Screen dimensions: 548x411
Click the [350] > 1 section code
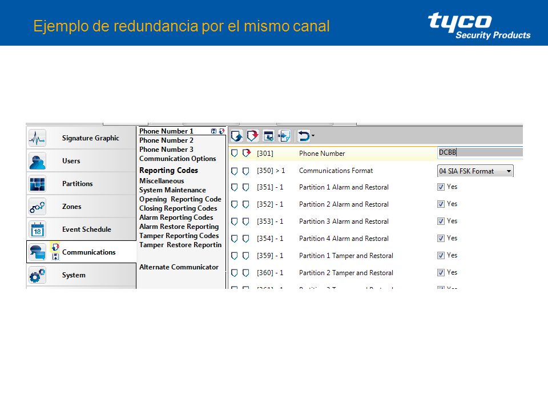(x=271, y=171)
